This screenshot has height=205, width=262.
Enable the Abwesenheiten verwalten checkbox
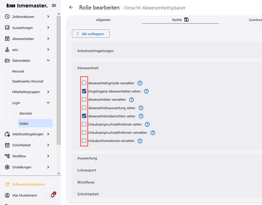(84, 99)
